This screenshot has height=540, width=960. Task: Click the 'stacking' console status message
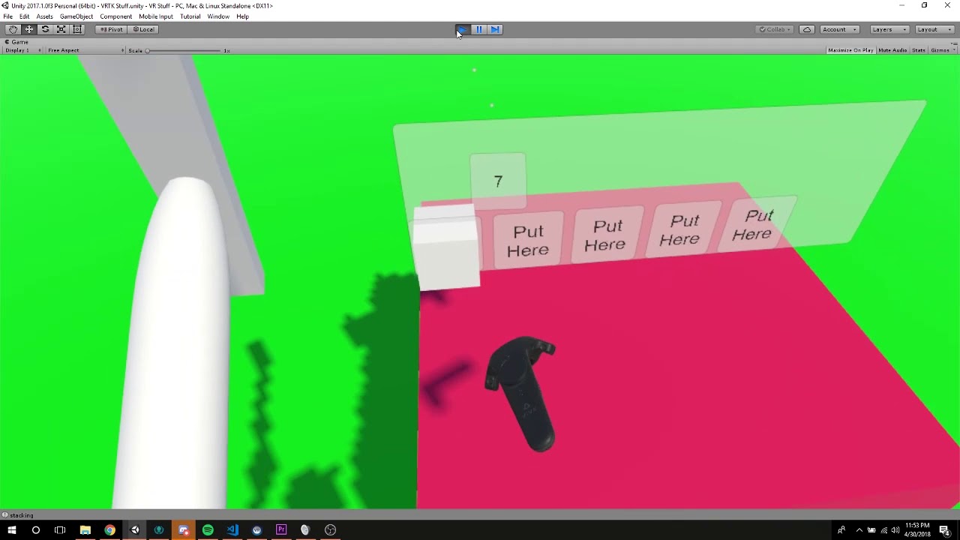point(22,515)
